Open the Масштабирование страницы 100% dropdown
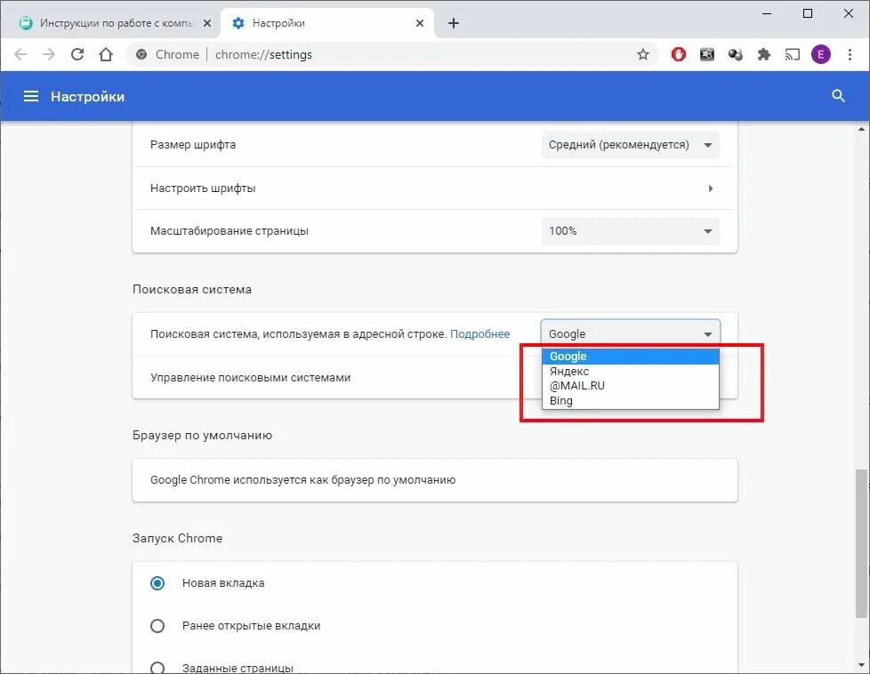Image resolution: width=870 pixels, height=674 pixels. point(631,231)
